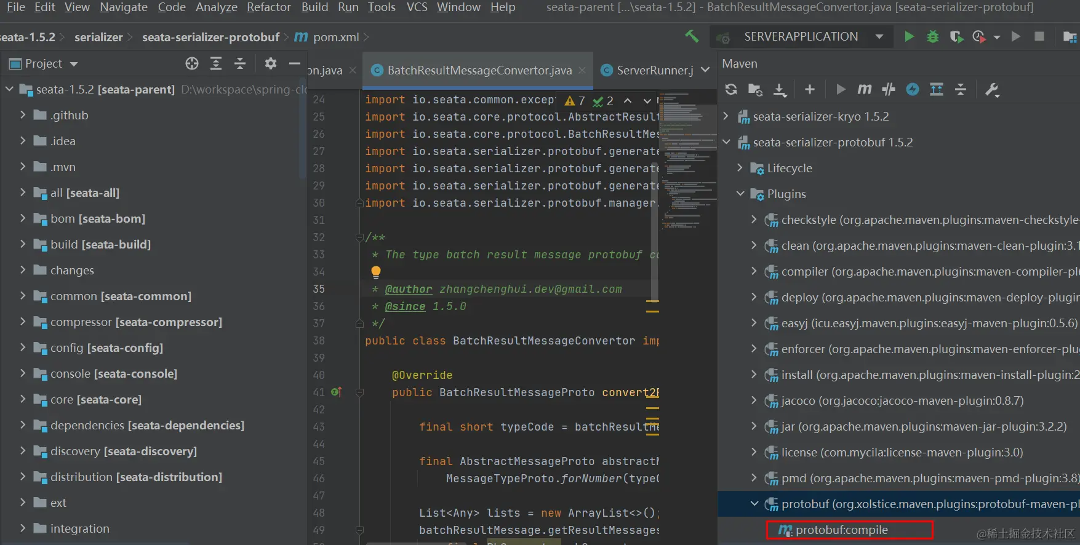Click pom.xml breadcrumb item
Image resolution: width=1080 pixels, height=545 pixels.
(327, 38)
